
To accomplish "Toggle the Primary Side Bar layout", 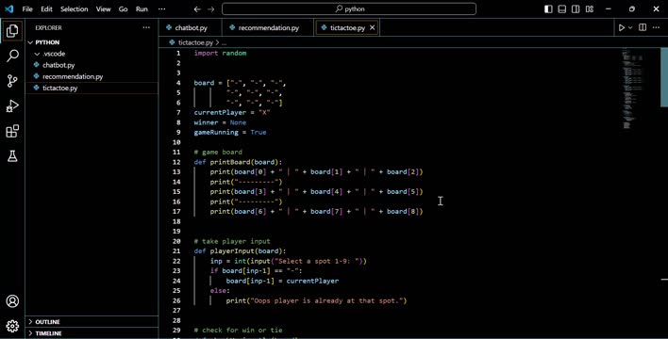I will pyautogui.click(x=549, y=8).
